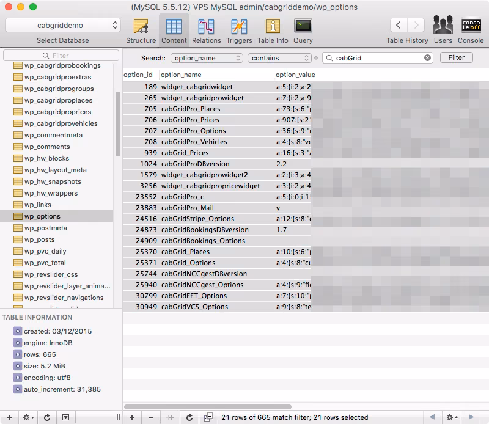Screen dimensions: 489x424
Task: Select the cabGridEFT_Options row
Action: (306, 296)
